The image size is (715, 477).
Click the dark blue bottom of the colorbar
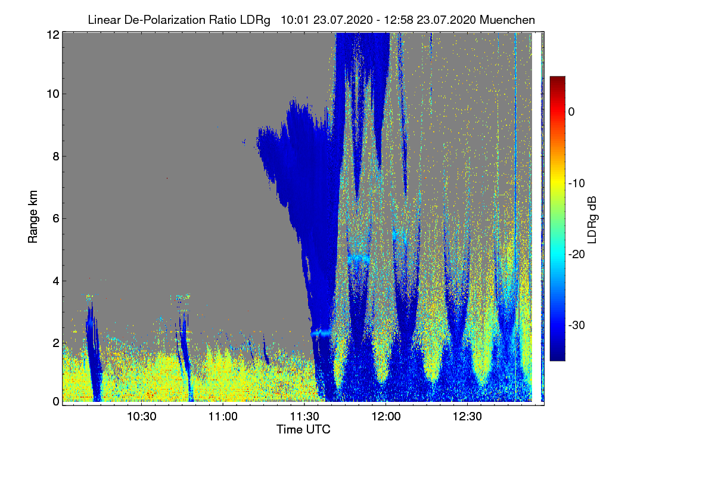[557, 356]
